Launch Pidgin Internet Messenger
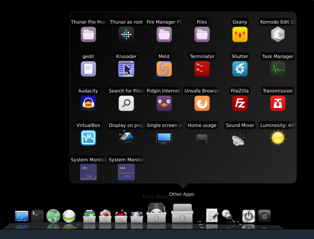The width and height of the screenshot is (314, 239). coord(164,103)
